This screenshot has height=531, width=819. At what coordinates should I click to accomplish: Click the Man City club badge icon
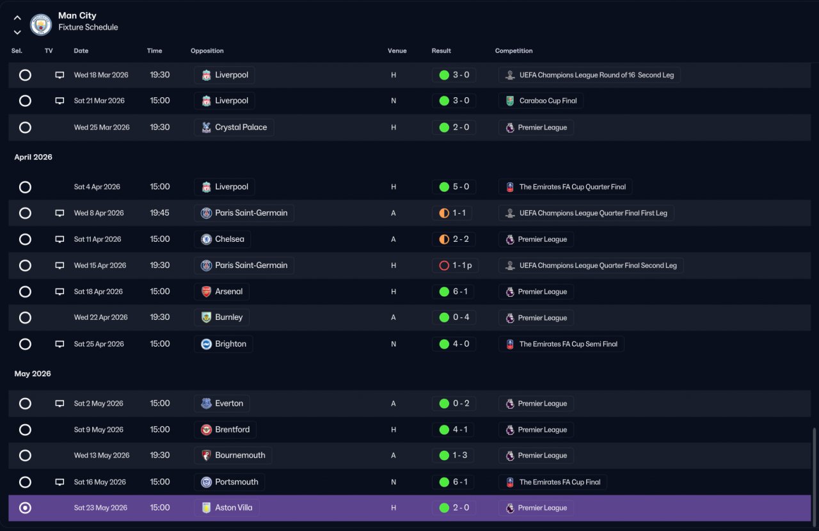click(41, 24)
